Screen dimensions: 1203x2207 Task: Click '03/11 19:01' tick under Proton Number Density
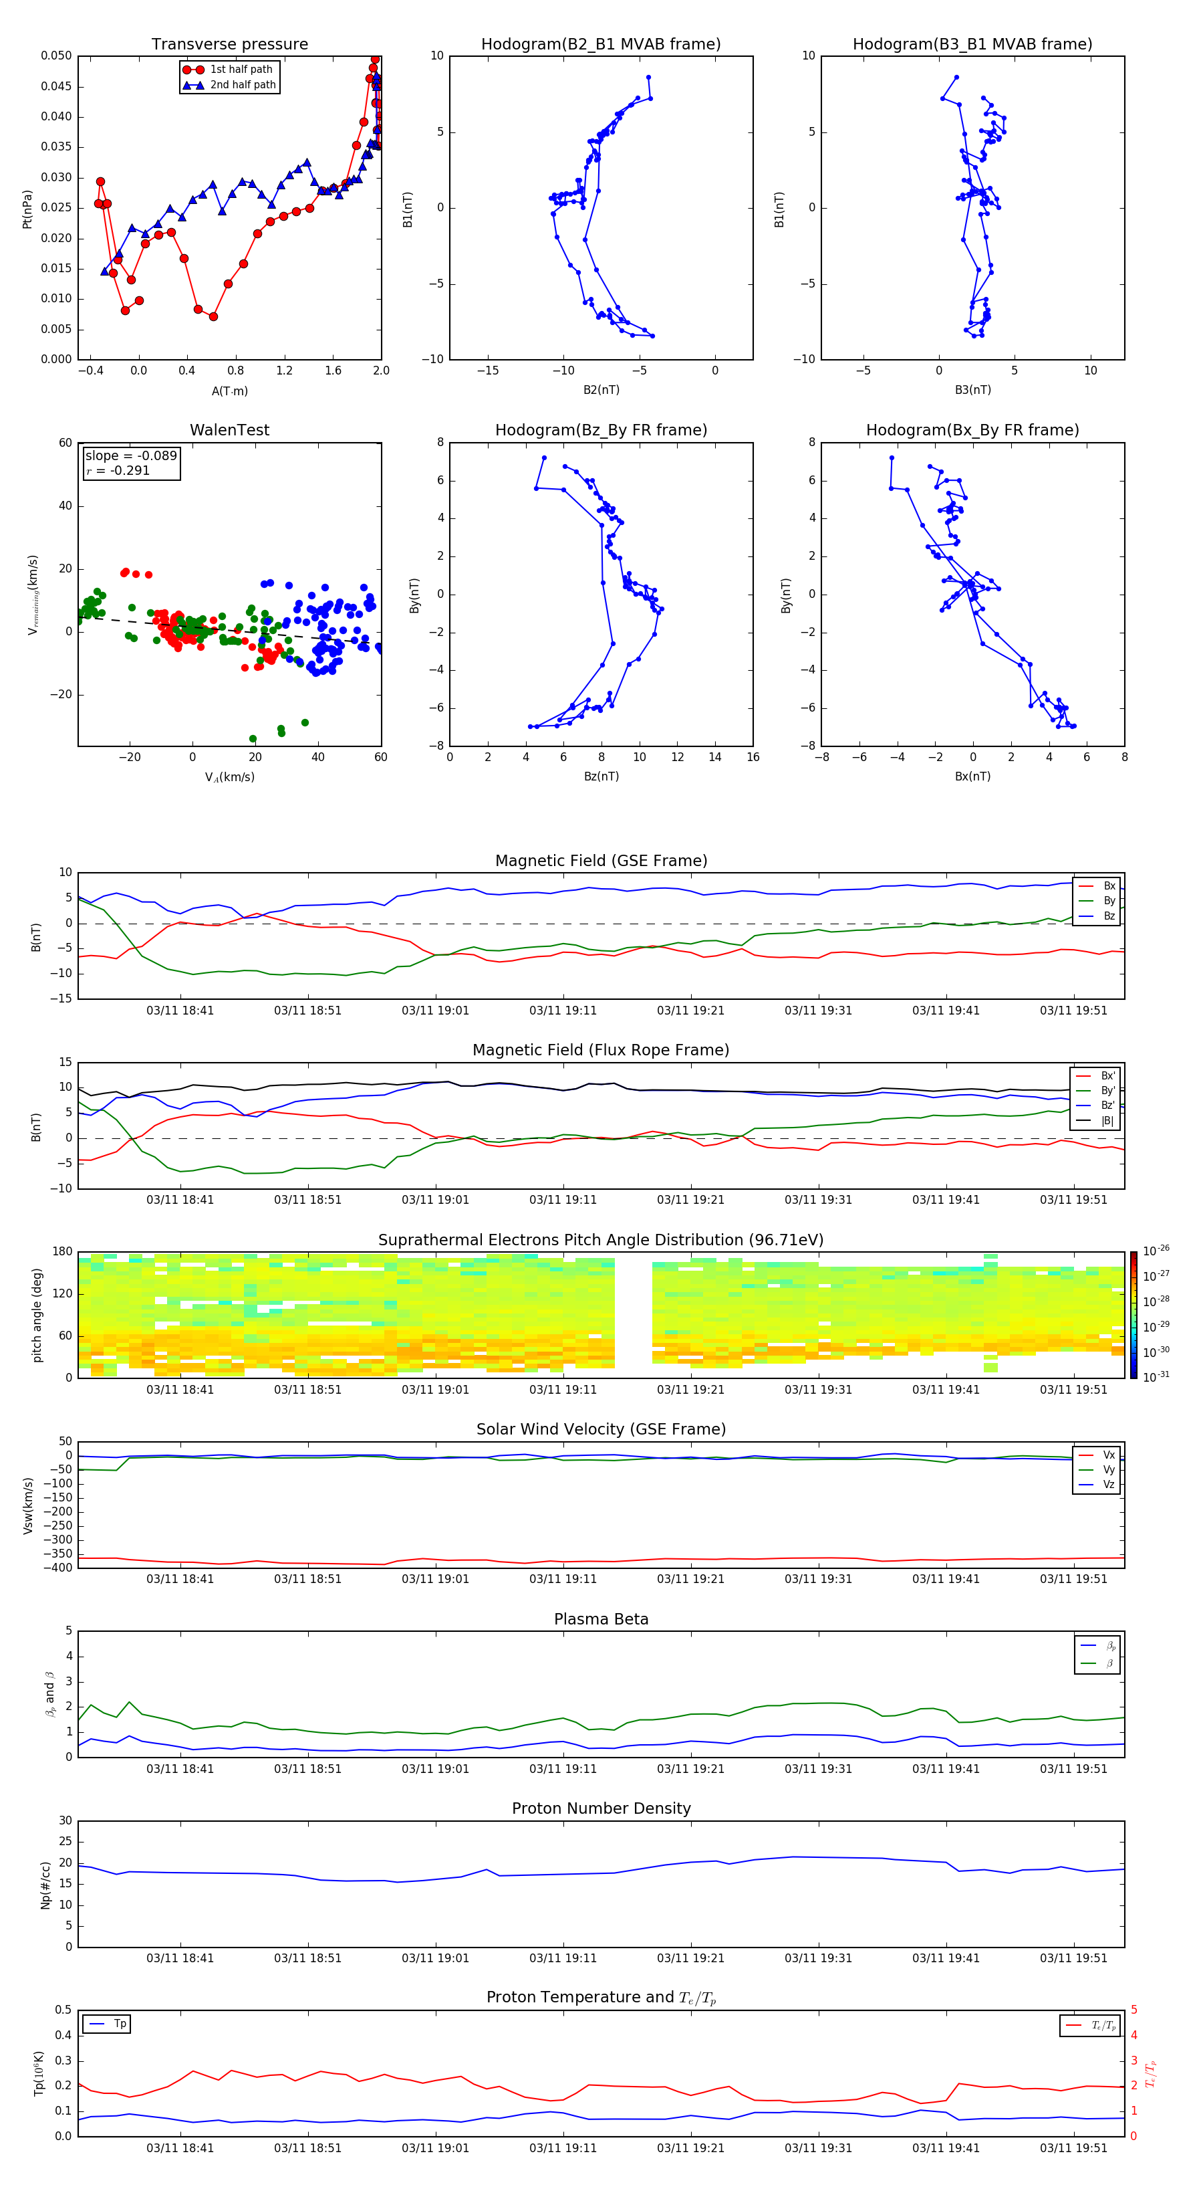pos(435,1958)
